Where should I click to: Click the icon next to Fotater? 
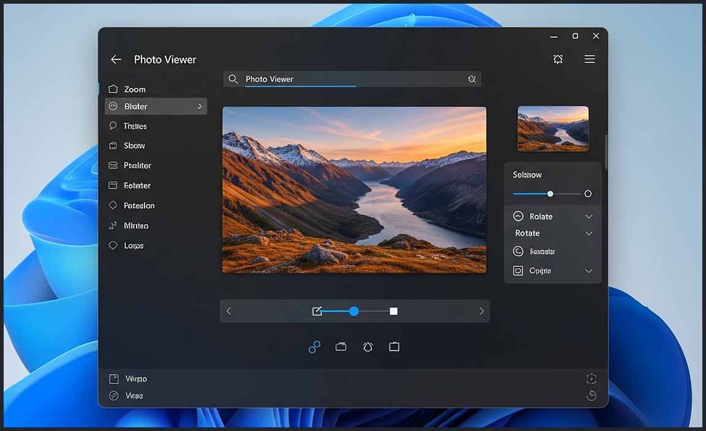(x=113, y=185)
